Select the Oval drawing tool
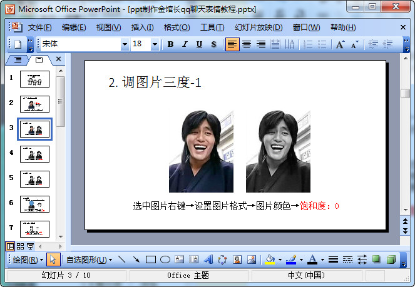The width and height of the screenshot is (415, 287). 165,259
